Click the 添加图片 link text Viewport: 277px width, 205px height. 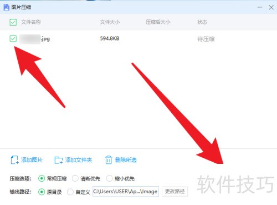[32, 160]
